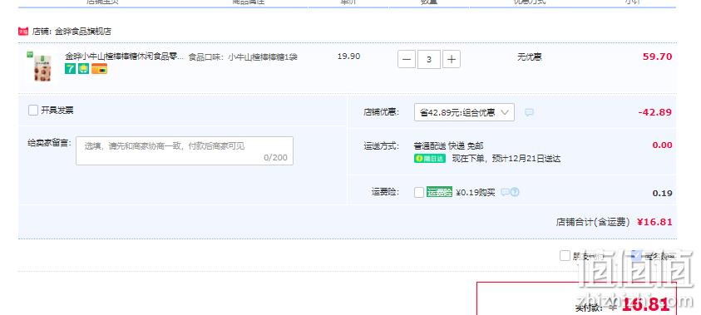
Task: Click the red Tmall store icon
Action: point(22,32)
